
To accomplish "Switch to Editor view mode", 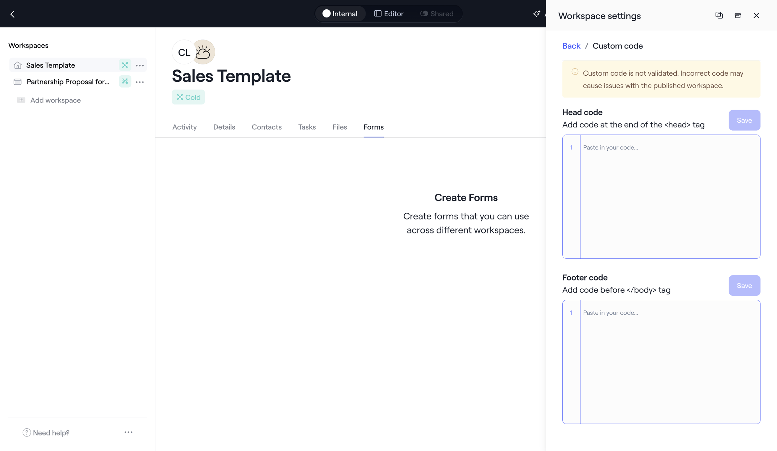I will pyautogui.click(x=389, y=14).
